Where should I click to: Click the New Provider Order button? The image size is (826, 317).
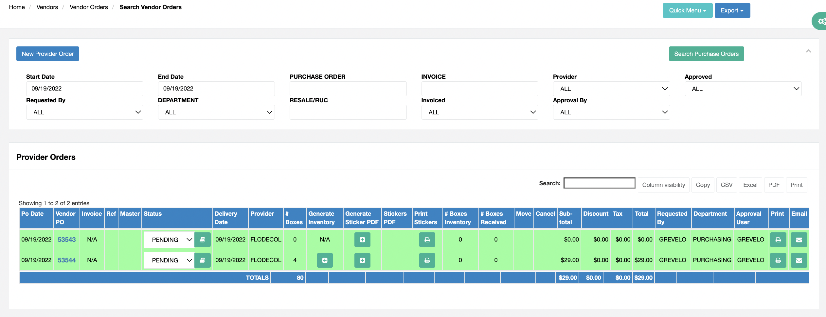coord(48,54)
